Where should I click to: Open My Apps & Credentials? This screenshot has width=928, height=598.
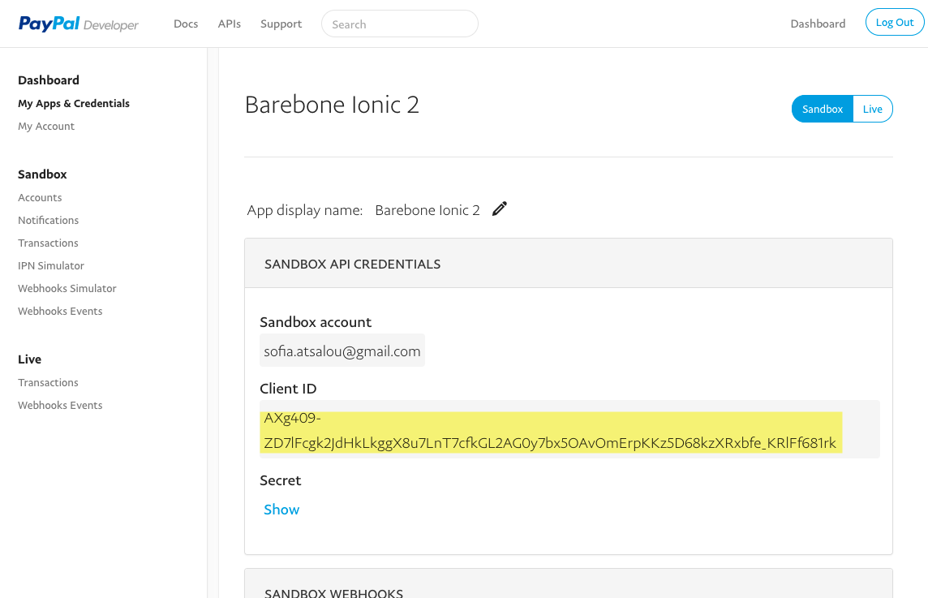coord(73,103)
